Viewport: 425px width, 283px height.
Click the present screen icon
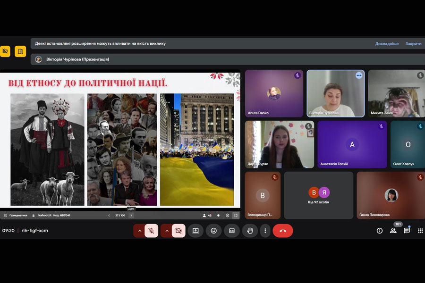pos(195,231)
